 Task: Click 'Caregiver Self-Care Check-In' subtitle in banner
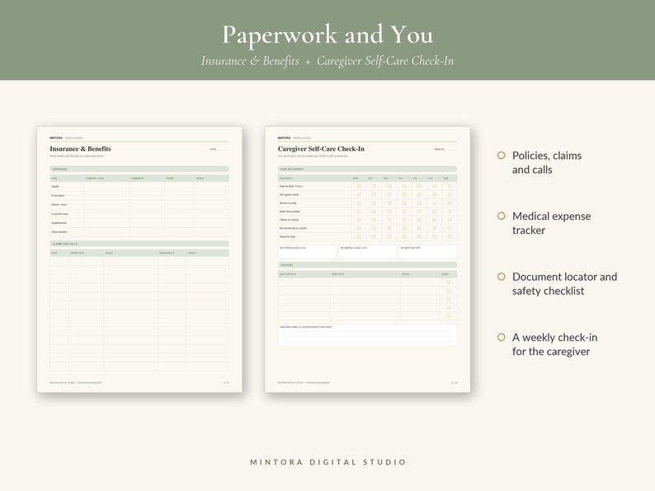pyautogui.click(x=385, y=61)
